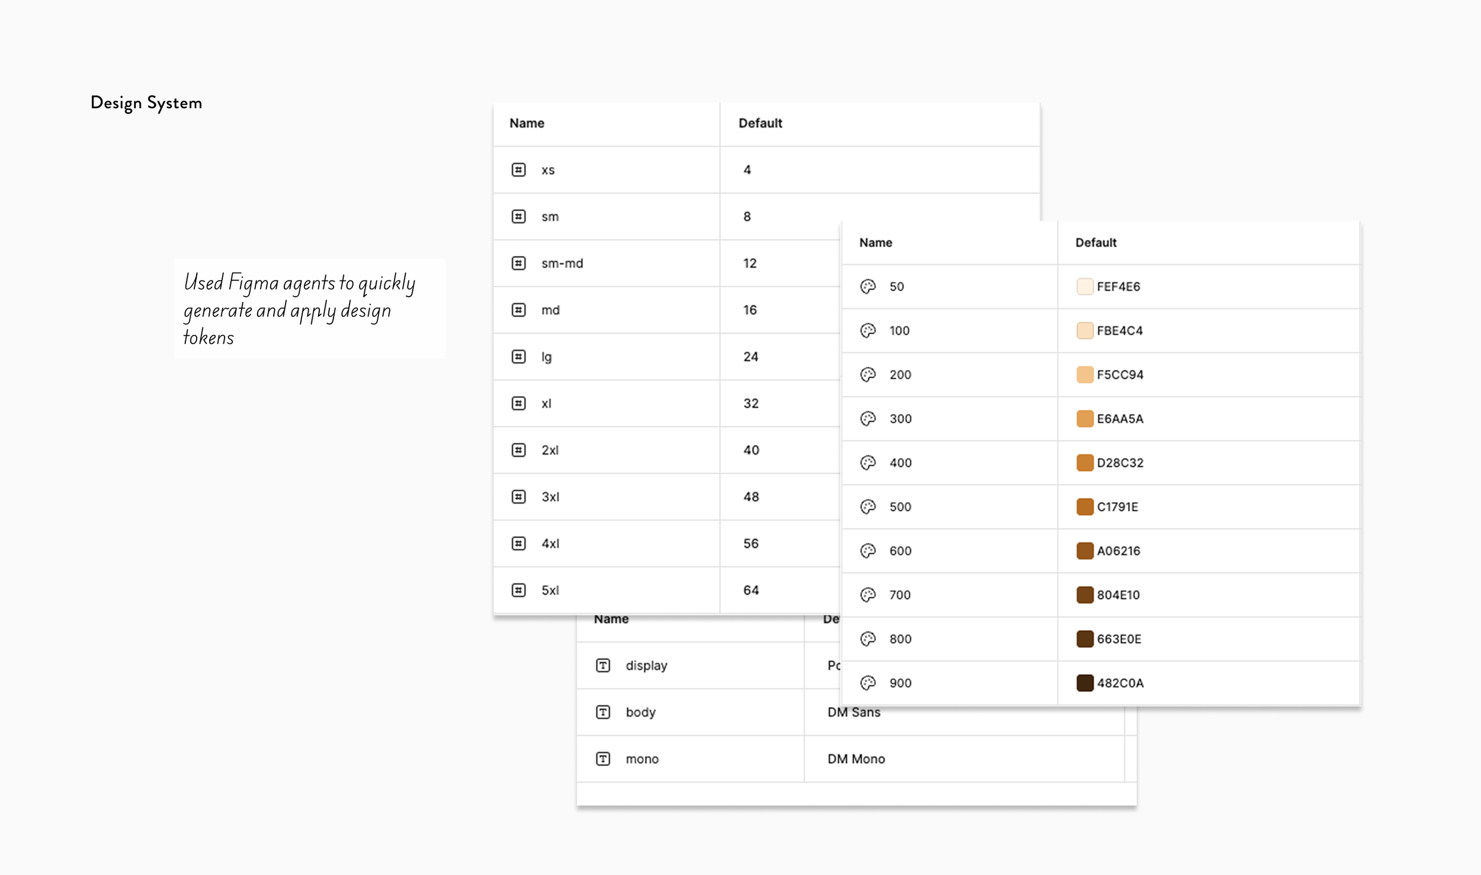
Task: Click the Default header of the color table
Action: 1096,243
